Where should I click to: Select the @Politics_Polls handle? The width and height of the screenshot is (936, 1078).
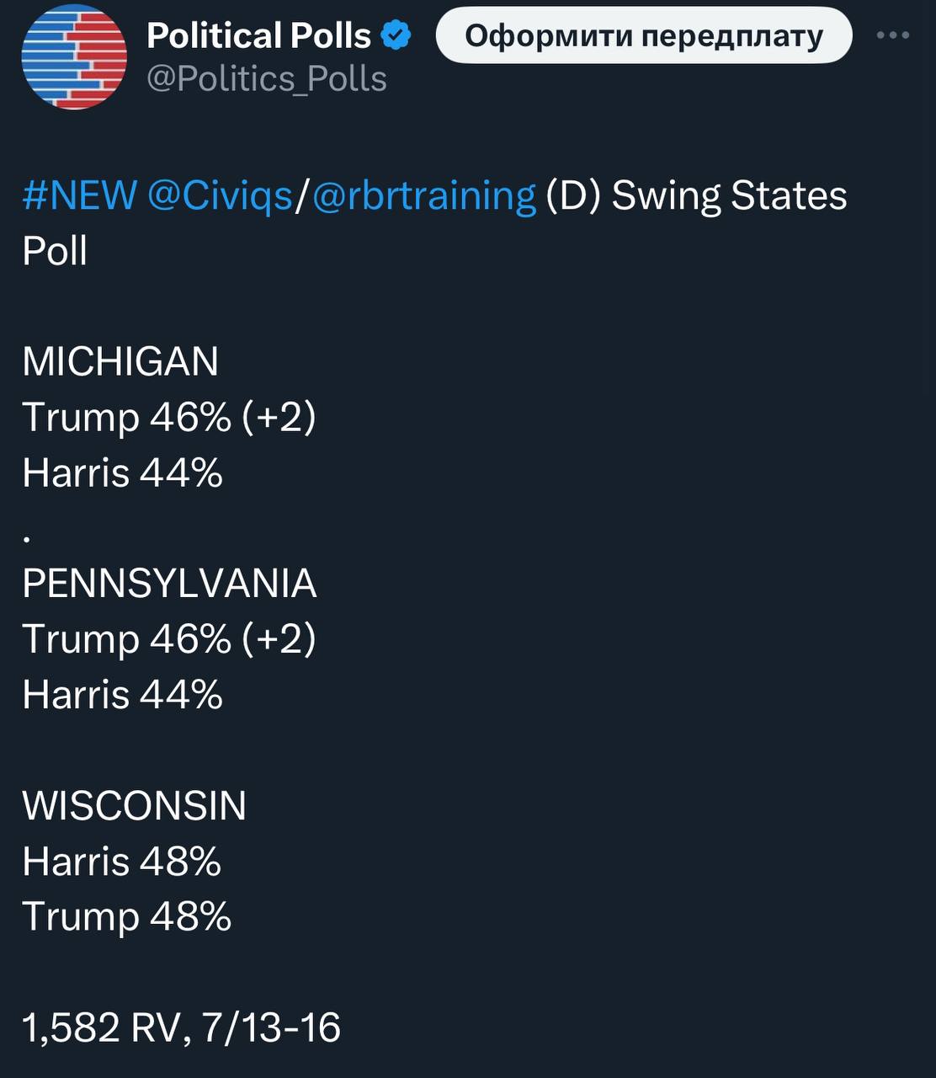pyautogui.click(x=266, y=79)
